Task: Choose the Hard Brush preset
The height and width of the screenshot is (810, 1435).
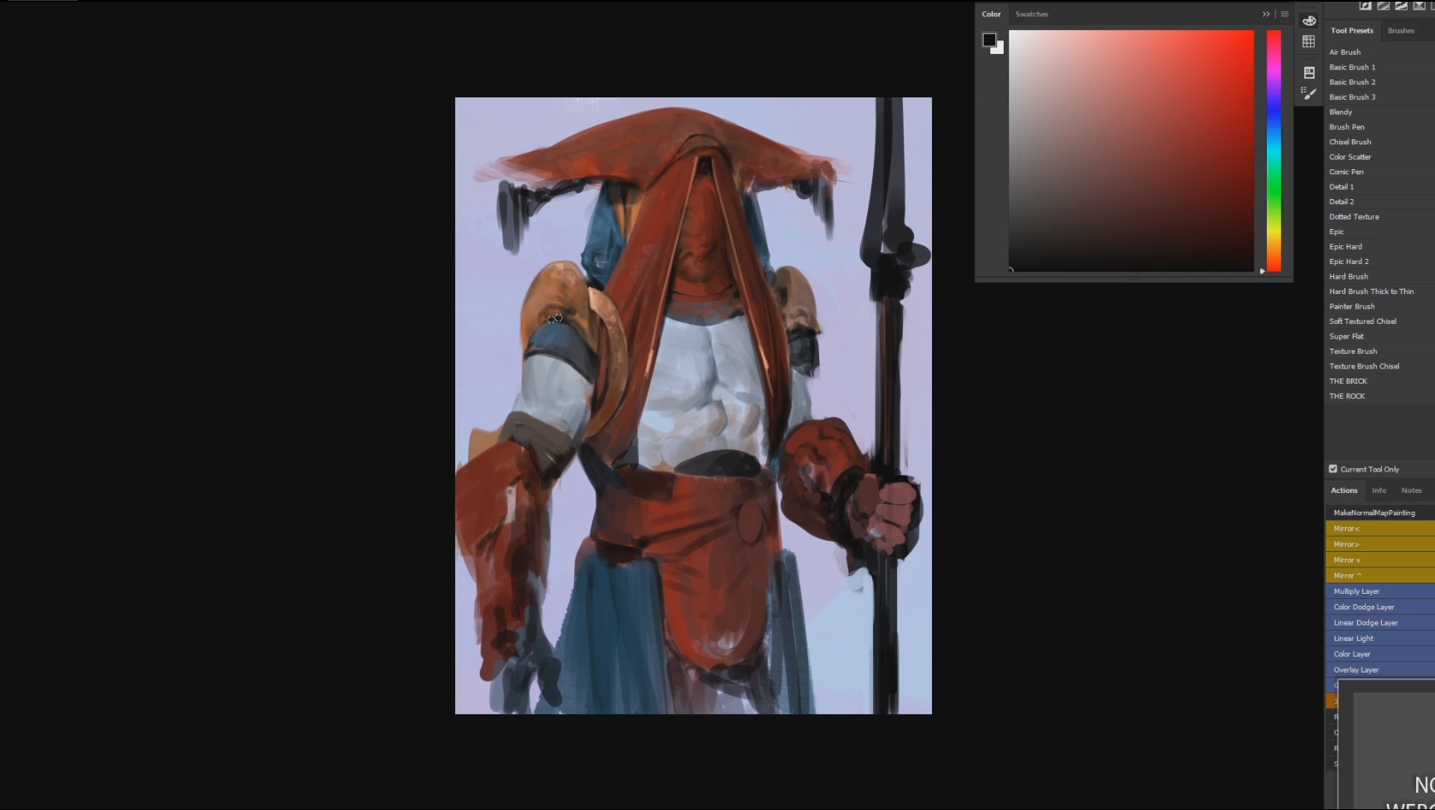Action: 1380,277
